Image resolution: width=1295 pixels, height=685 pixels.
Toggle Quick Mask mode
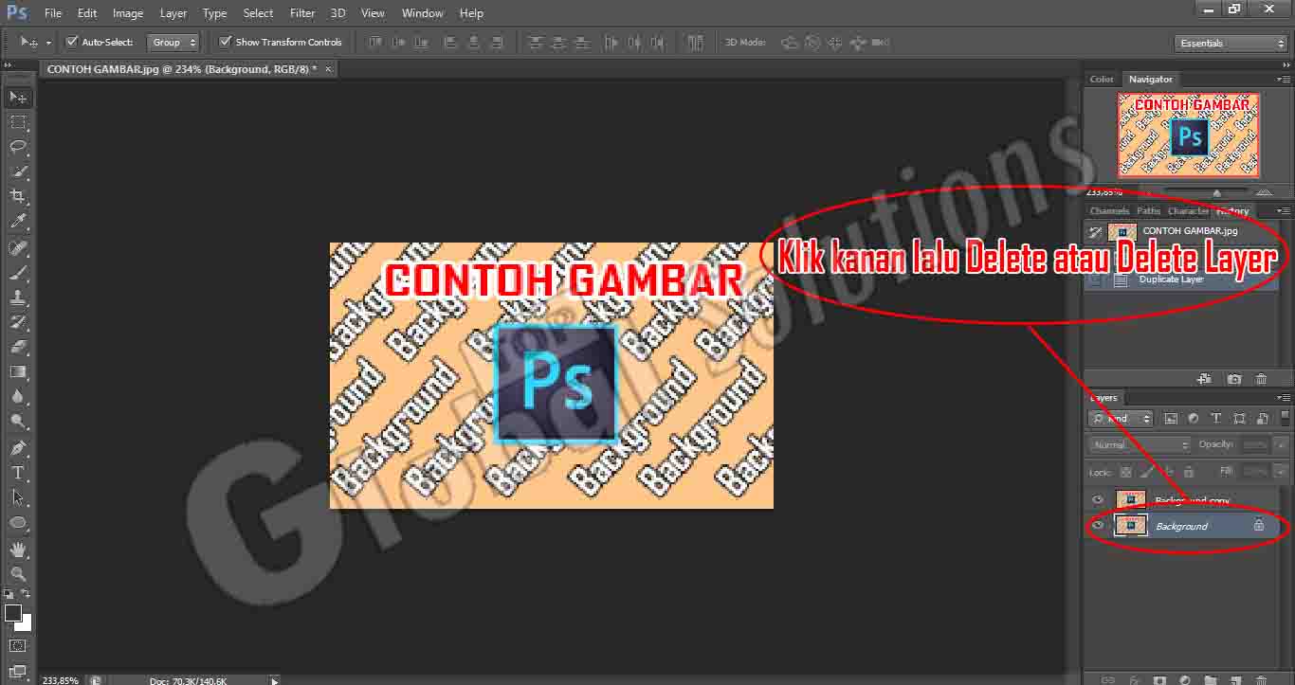pyautogui.click(x=18, y=646)
